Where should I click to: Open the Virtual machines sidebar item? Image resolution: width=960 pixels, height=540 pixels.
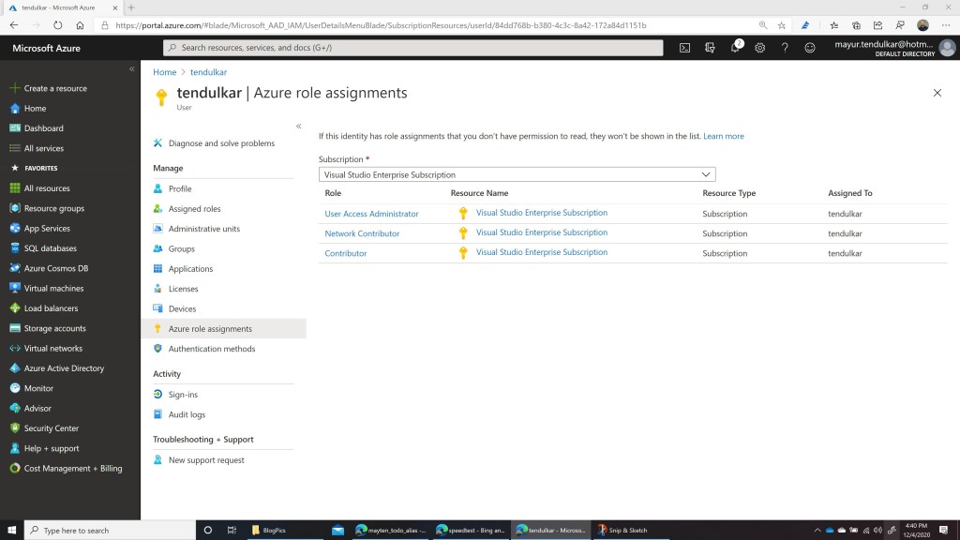point(53,289)
